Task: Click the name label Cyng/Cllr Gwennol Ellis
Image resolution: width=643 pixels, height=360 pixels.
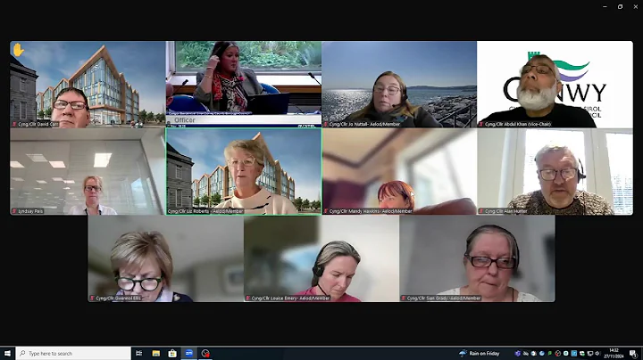Action: tap(118, 299)
